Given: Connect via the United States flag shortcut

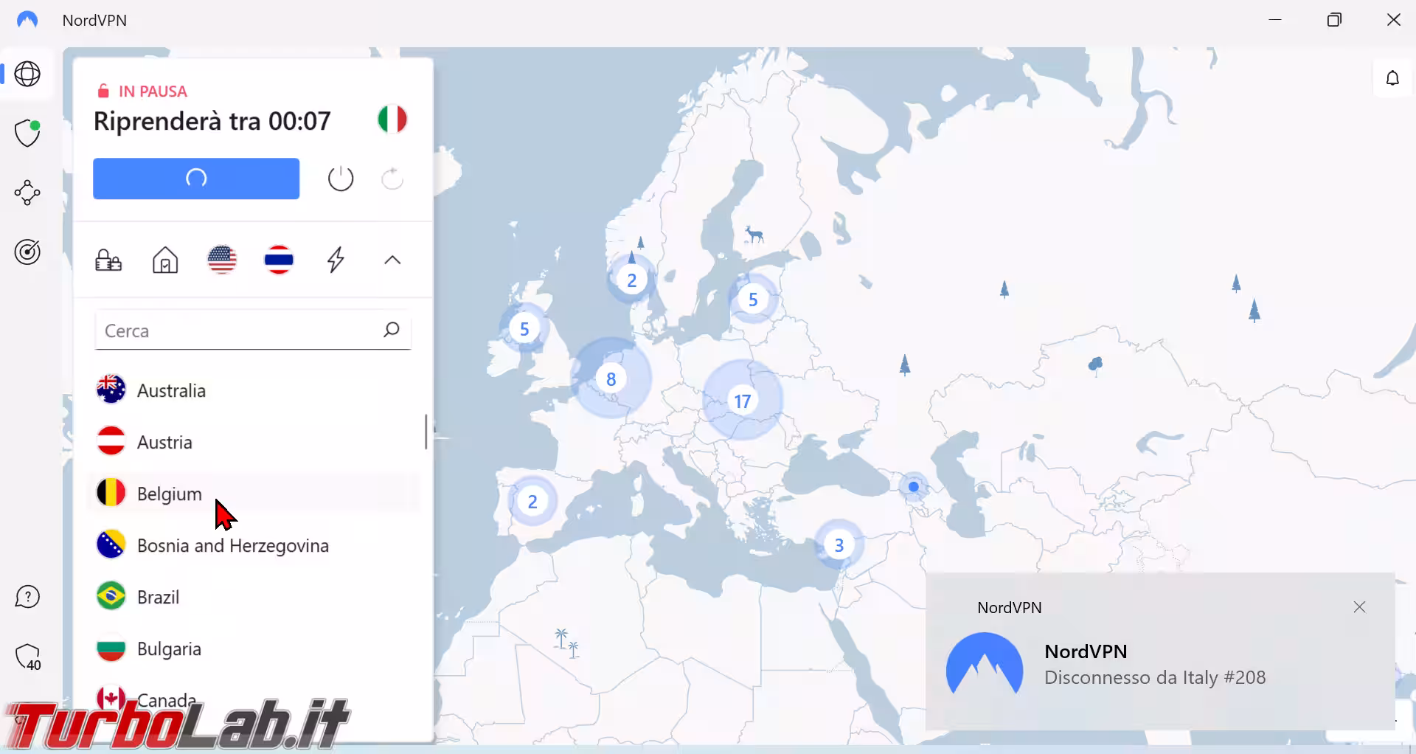Looking at the screenshot, I should click(x=222, y=260).
